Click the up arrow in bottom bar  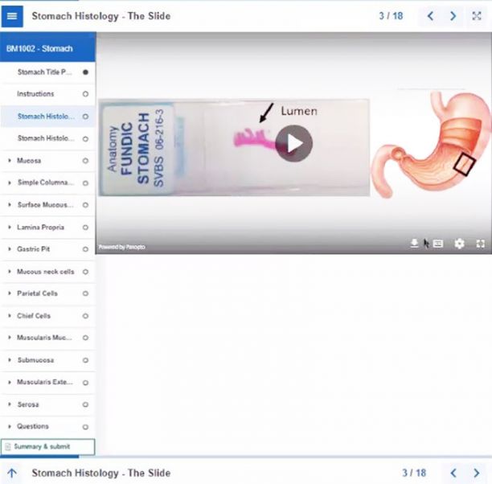(x=12, y=473)
